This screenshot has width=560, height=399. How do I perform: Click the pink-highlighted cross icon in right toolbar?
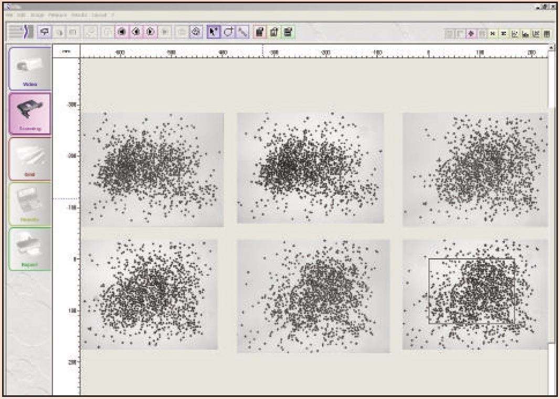click(x=471, y=34)
